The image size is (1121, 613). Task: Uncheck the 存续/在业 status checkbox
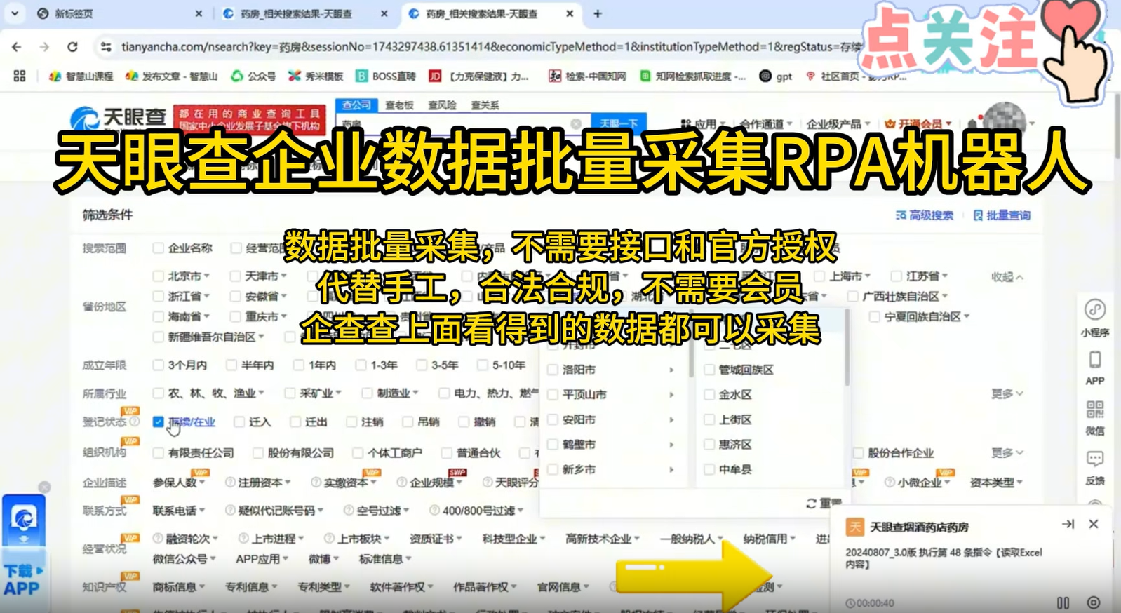point(159,422)
